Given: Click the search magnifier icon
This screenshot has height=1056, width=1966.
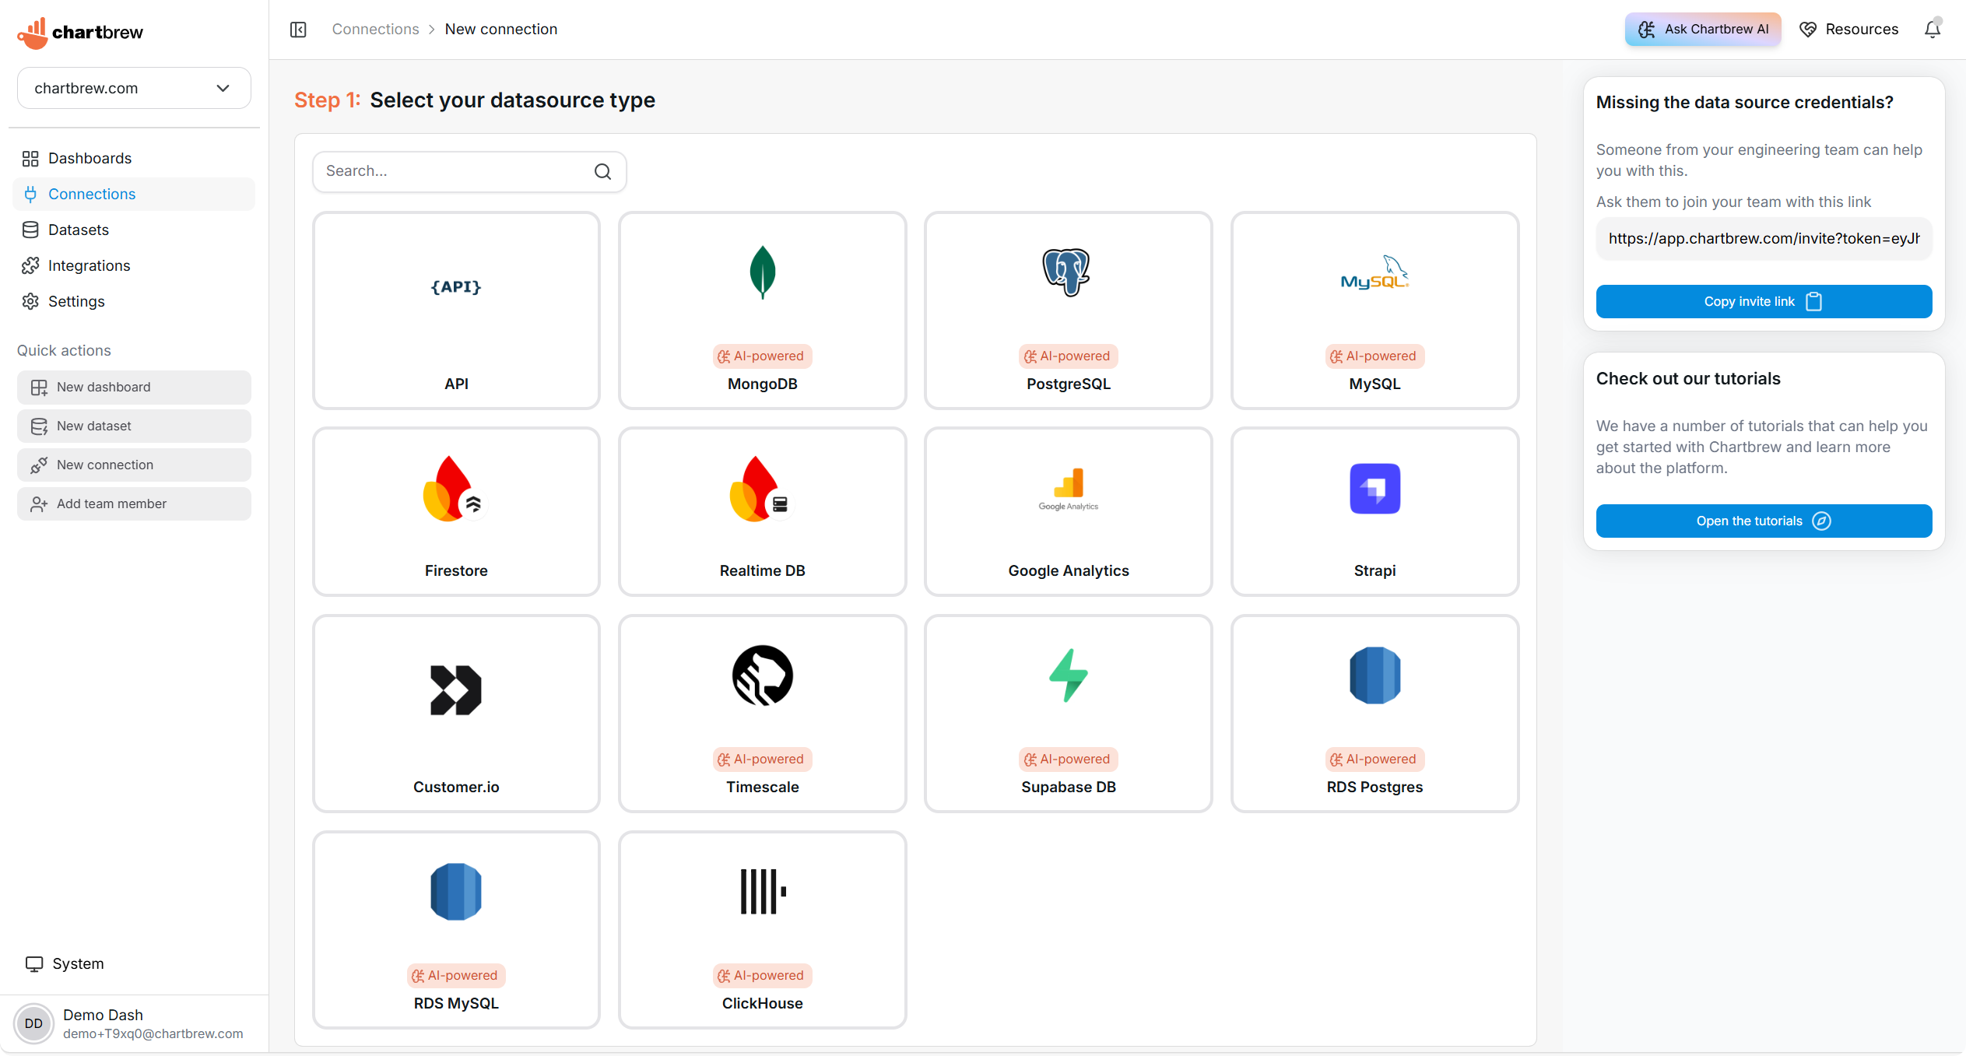Looking at the screenshot, I should 602,171.
